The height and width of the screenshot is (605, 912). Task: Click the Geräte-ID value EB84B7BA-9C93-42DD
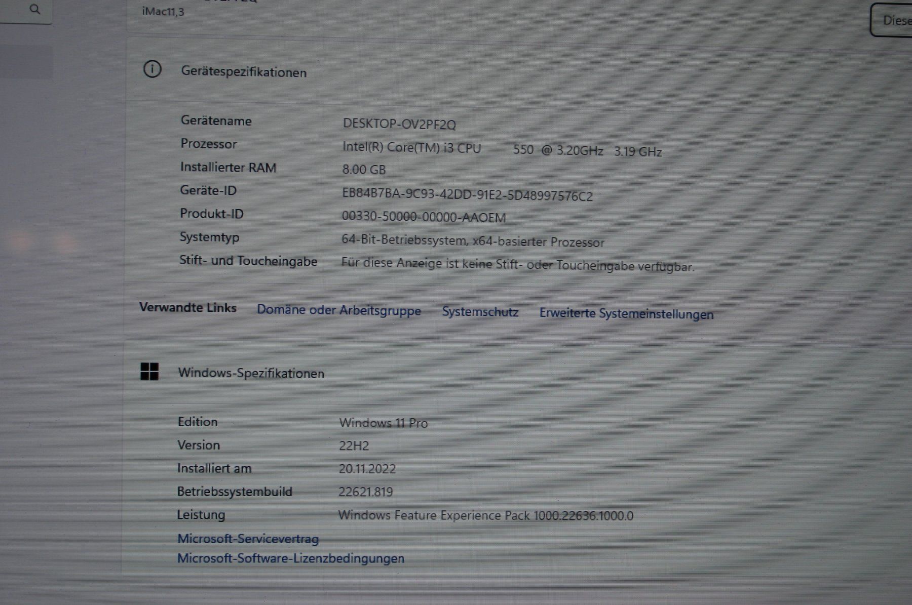[x=467, y=195]
